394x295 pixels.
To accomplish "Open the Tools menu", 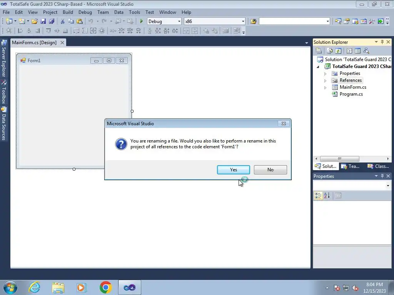I will tap(134, 12).
